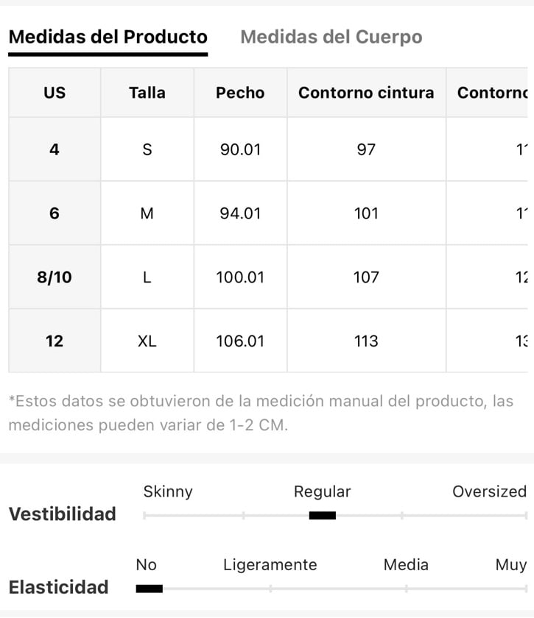Click the Pecho column header
Screen dimensions: 534x618
[240, 93]
